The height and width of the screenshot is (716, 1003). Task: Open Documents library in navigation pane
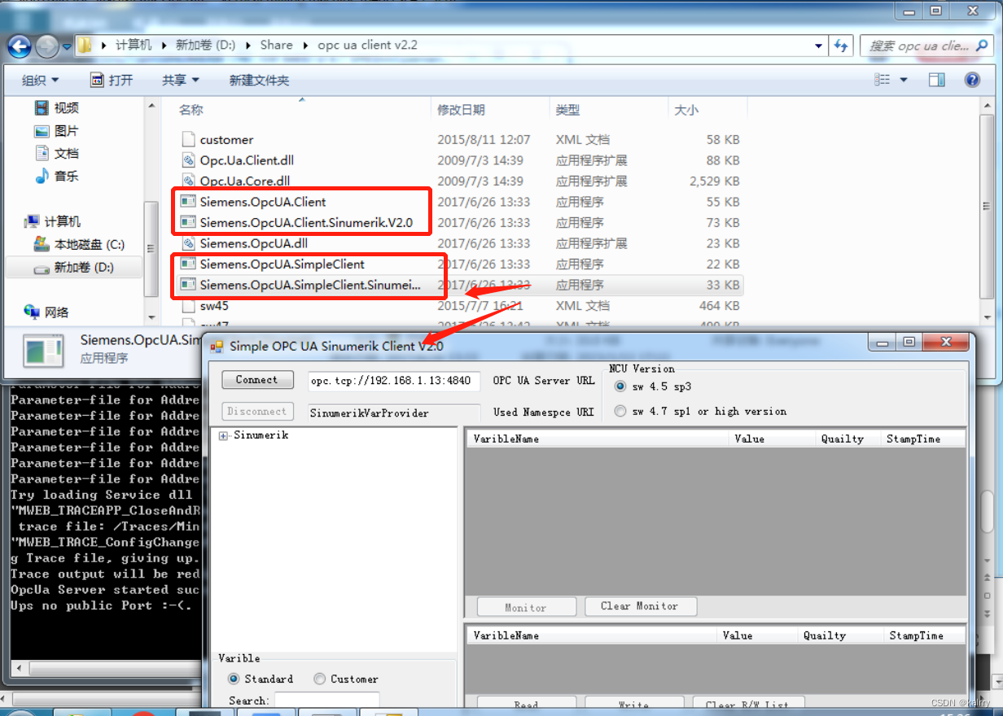click(56, 153)
